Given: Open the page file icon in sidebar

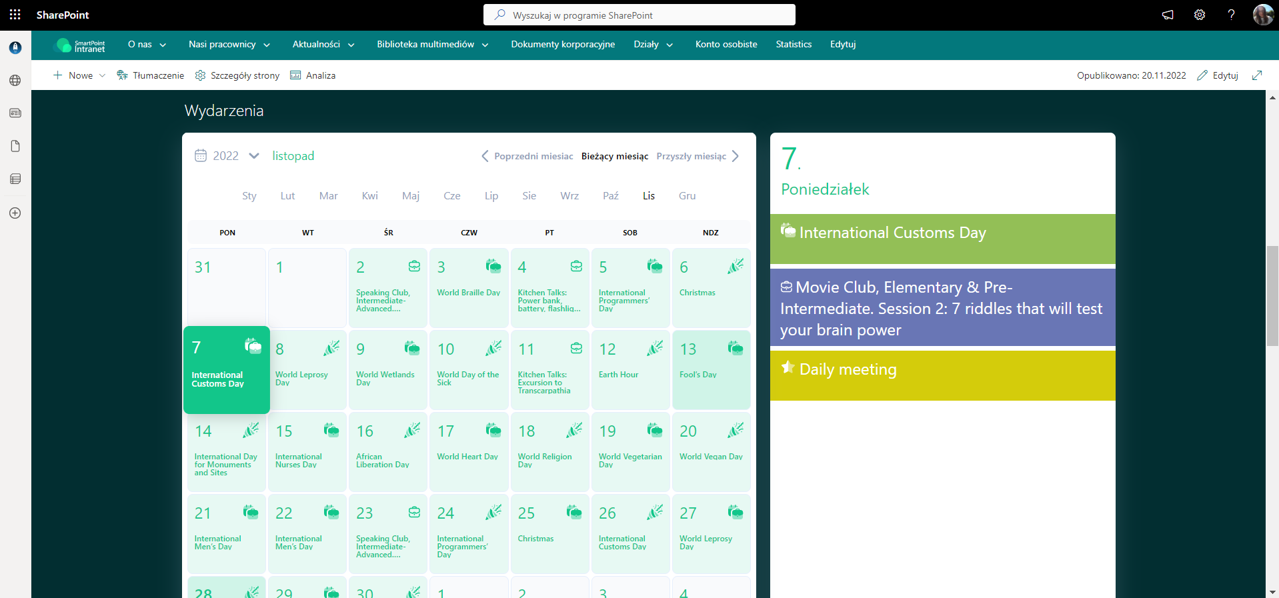Looking at the screenshot, I should coord(15,146).
